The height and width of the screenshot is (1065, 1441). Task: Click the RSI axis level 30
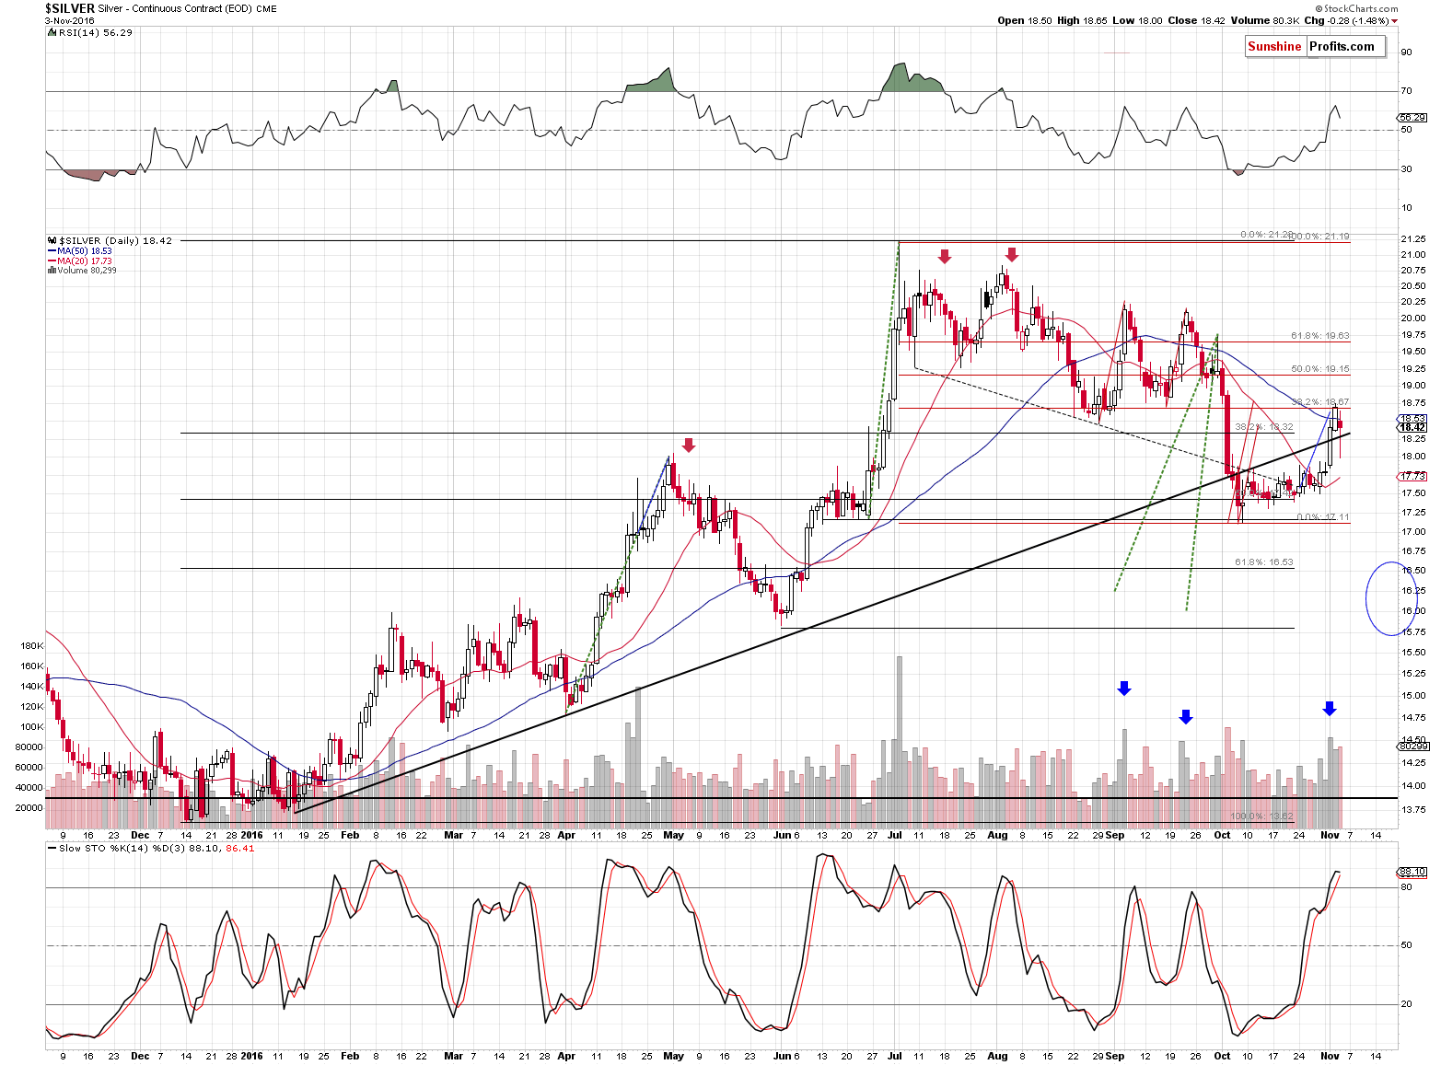click(1406, 168)
